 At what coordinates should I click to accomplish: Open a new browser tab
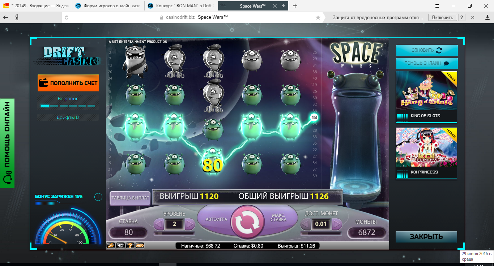click(x=295, y=6)
